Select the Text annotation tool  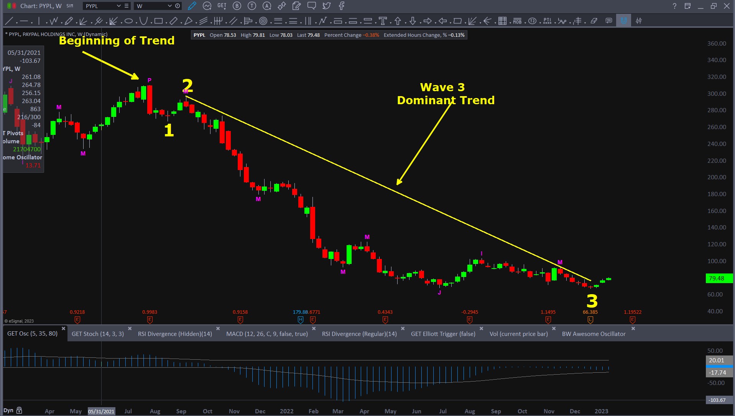click(x=382, y=21)
